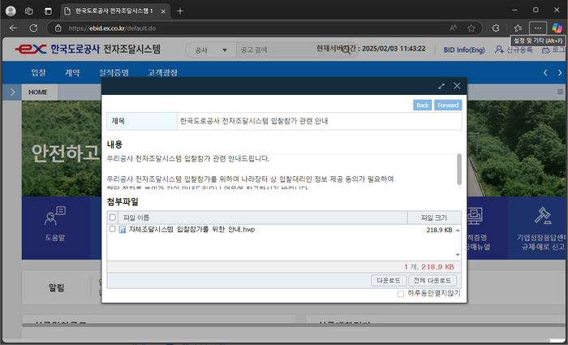Open the 고객광장 menu
The image size is (568, 345).
coord(162,72)
